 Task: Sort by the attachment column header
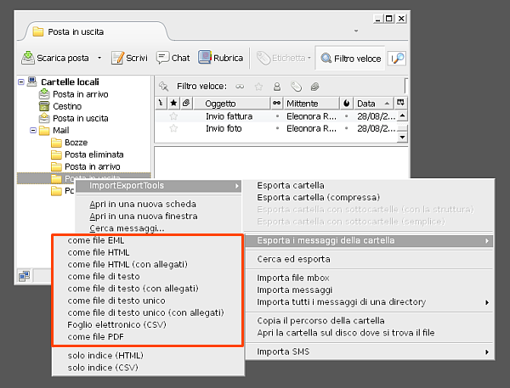[x=186, y=103]
